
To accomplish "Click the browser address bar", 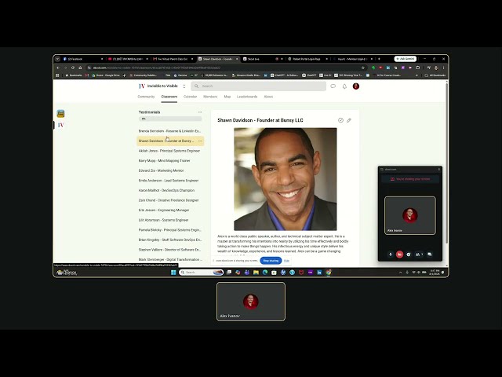I will pos(224,68).
